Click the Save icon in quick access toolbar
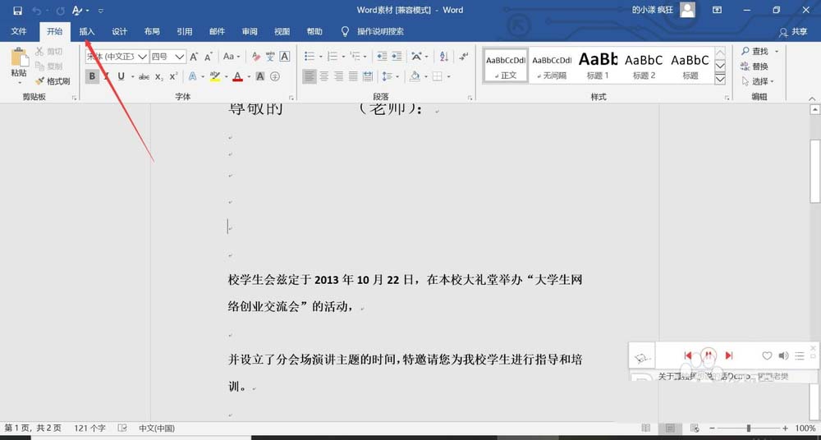Viewport: 821px width, 440px height. tap(18, 11)
